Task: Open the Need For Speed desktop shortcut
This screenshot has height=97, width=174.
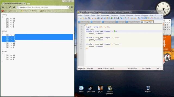Action: click(x=110, y=90)
